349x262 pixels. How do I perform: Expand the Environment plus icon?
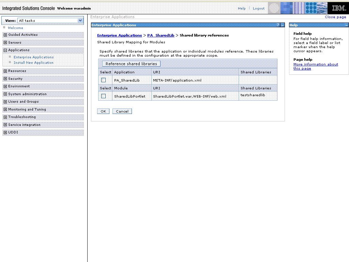tap(5, 86)
